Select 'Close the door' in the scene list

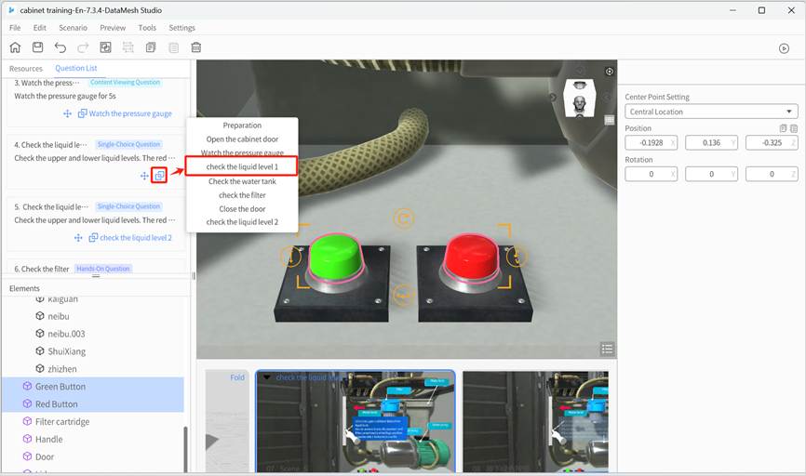tap(242, 209)
